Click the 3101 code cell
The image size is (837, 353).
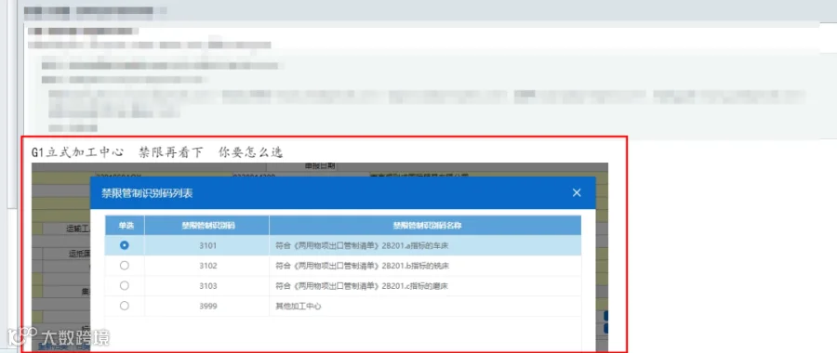point(206,245)
